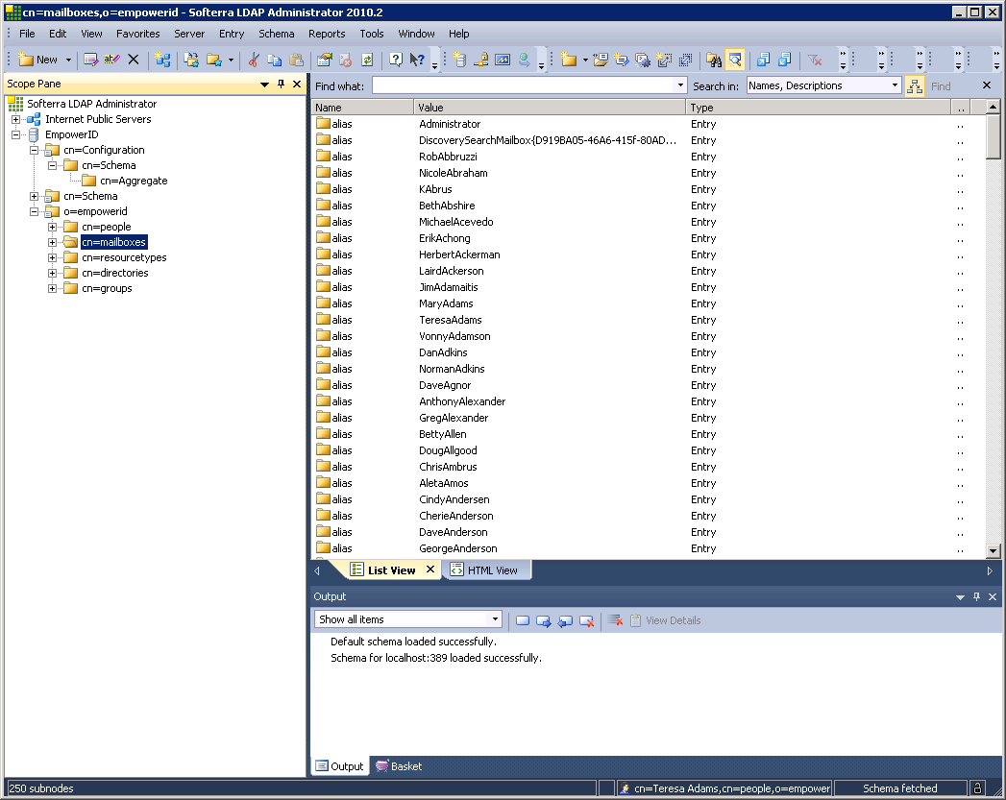The image size is (1006, 800).
Task: Click the Rename icon in toolbar
Action: tap(112, 60)
